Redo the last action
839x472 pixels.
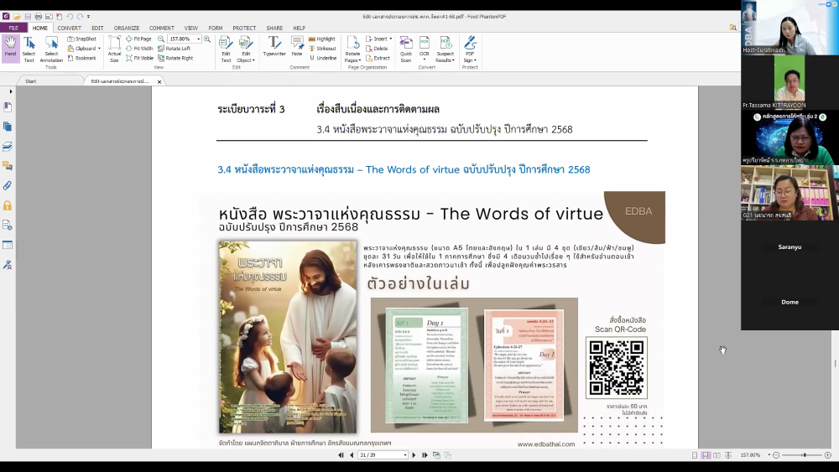tap(81, 17)
